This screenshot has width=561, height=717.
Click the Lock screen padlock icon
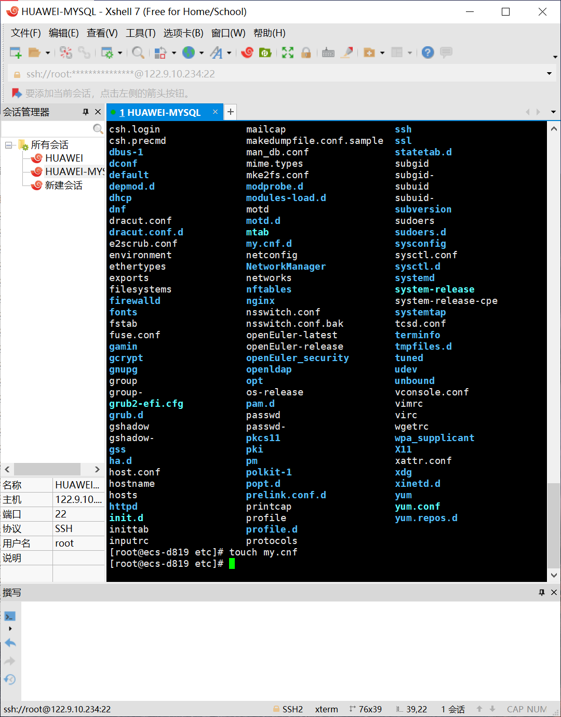click(x=306, y=52)
